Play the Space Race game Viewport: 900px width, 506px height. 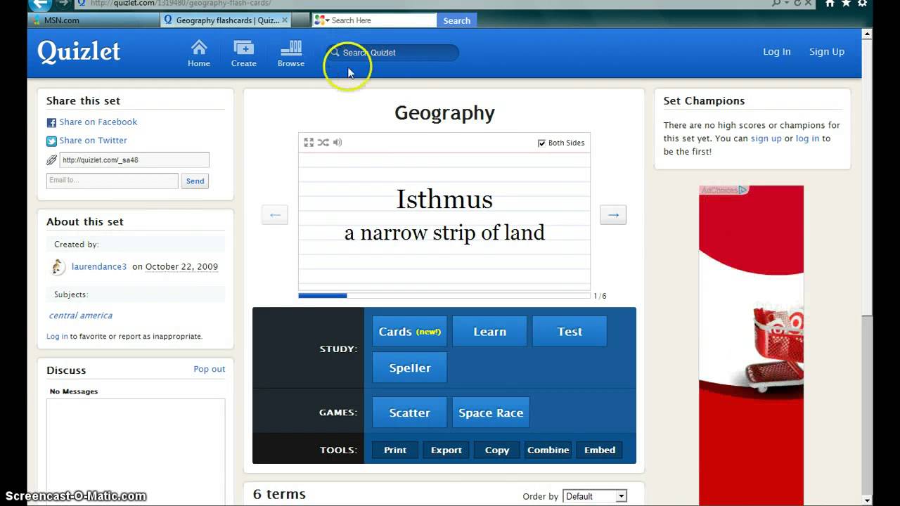point(491,413)
